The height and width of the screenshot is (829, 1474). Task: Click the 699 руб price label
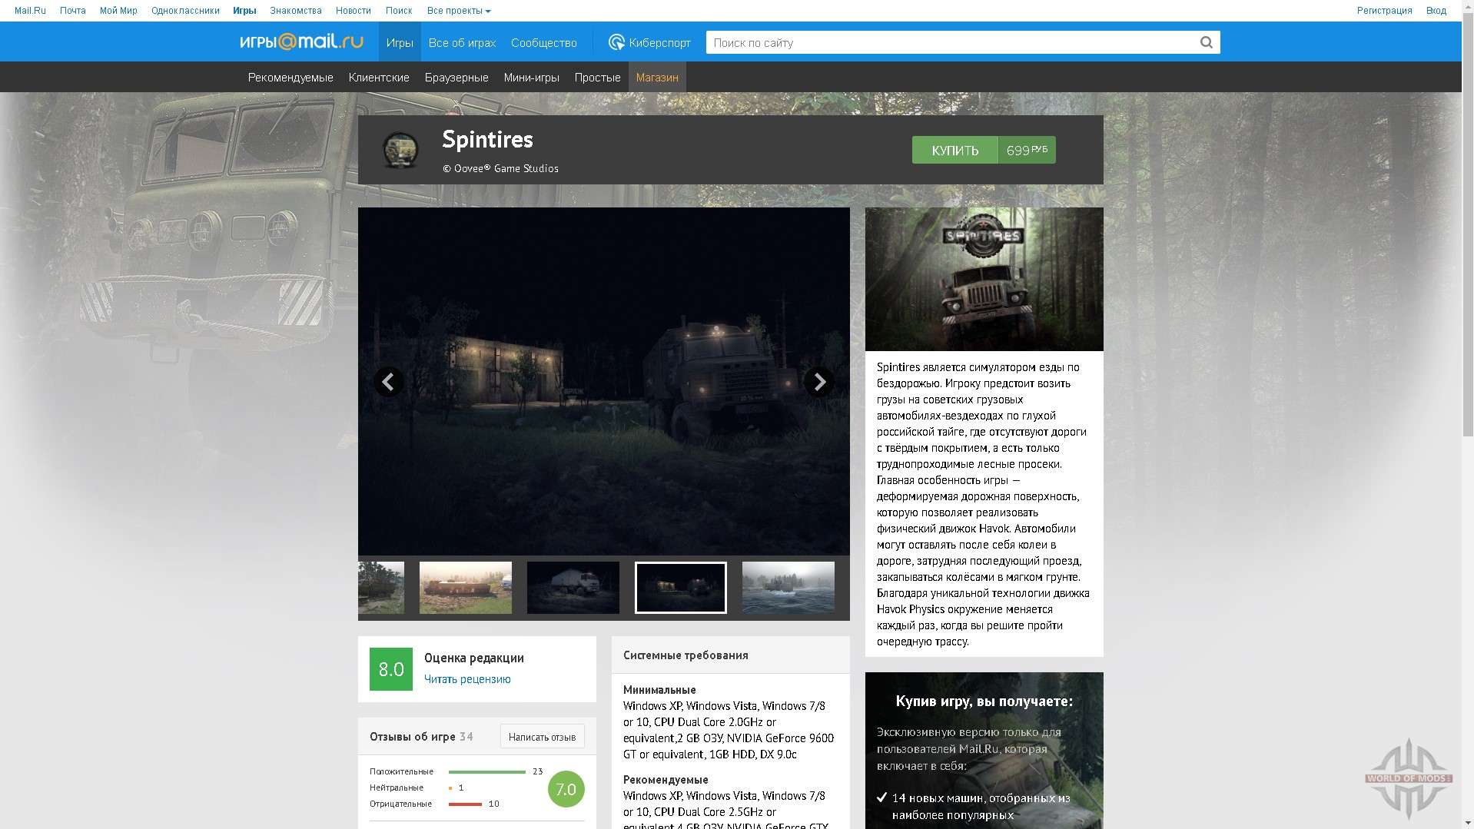(1027, 150)
